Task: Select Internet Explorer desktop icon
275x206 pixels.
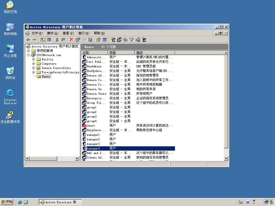Action: point(10,97)
